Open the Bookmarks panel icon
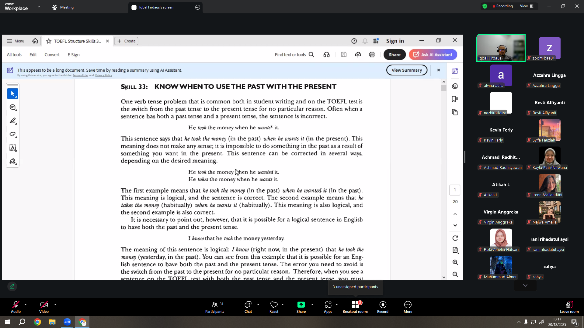Viewport: 584px width, 328px height. (455, 99)
